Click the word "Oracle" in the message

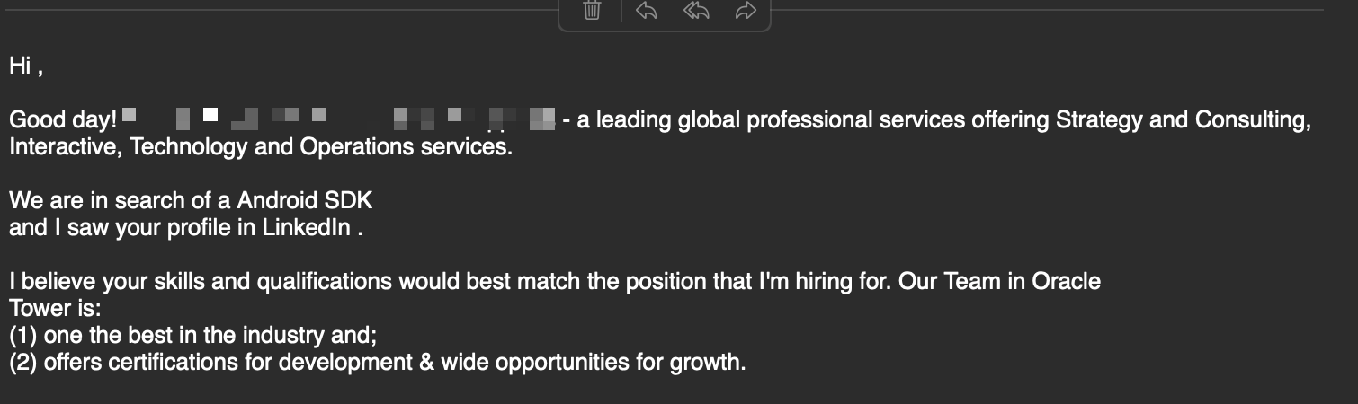tap(1066, 282)
